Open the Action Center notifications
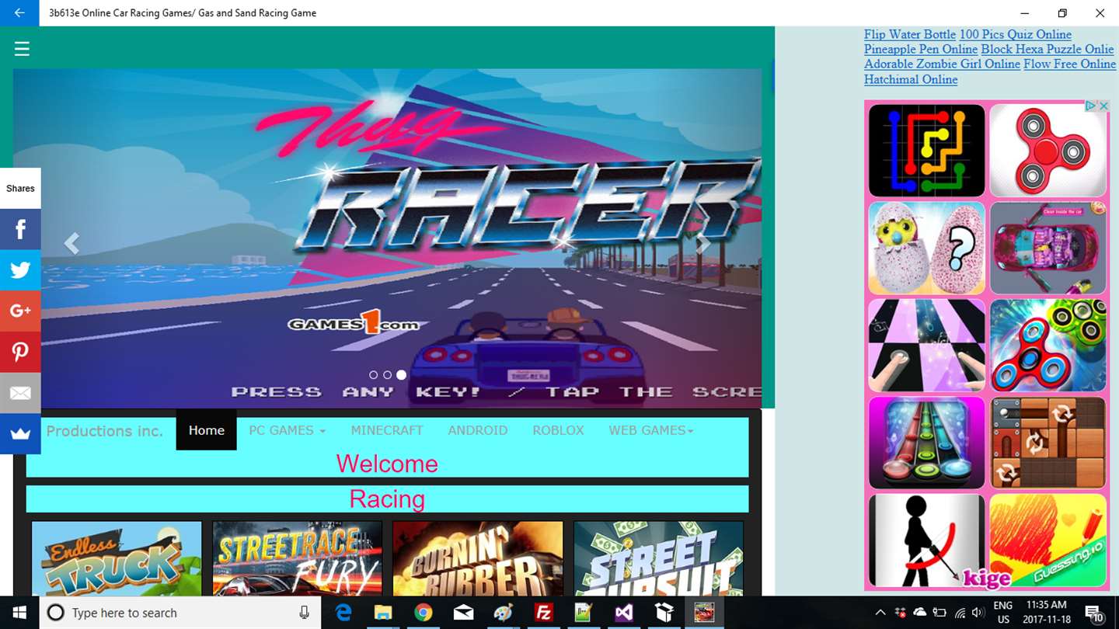The height and width of the screenshot is (629, 1119). coord(1094,613)
